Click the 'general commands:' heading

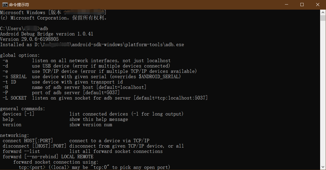[x=23, y=109]
